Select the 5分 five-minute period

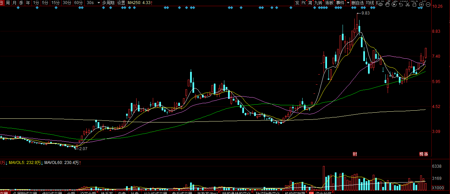tap(45, 3)
